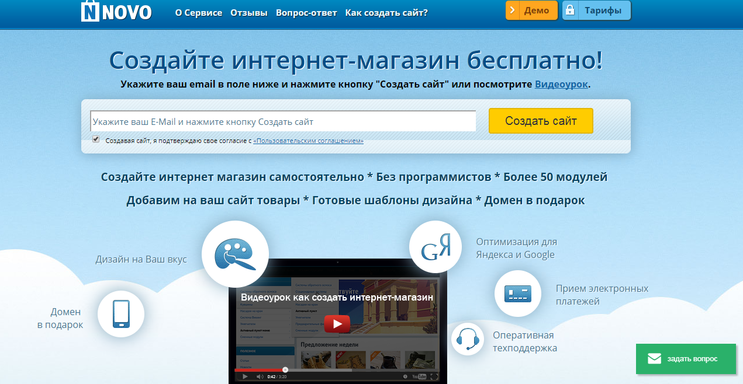Click the paint palette design icon
Viewport: 743px width, 384px height.
(235, 254)
